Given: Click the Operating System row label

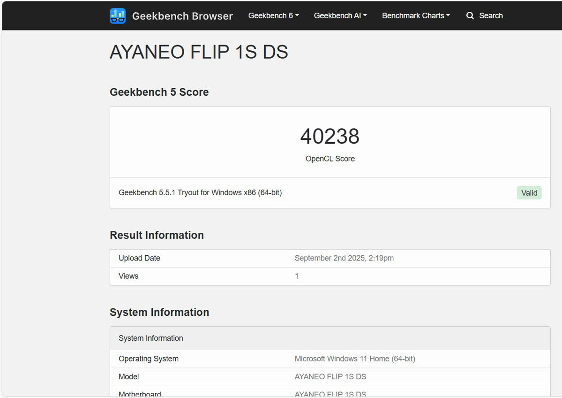Looking at the screenshot, I should (x=149, y=359).
